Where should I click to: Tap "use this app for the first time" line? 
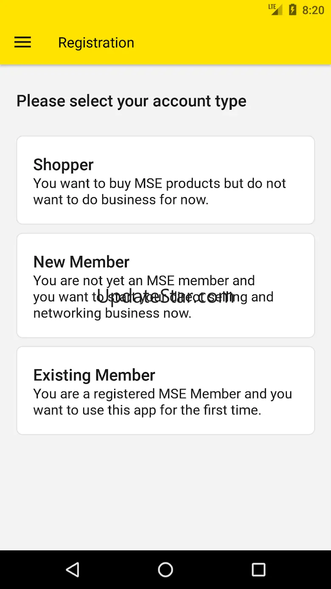147,410
